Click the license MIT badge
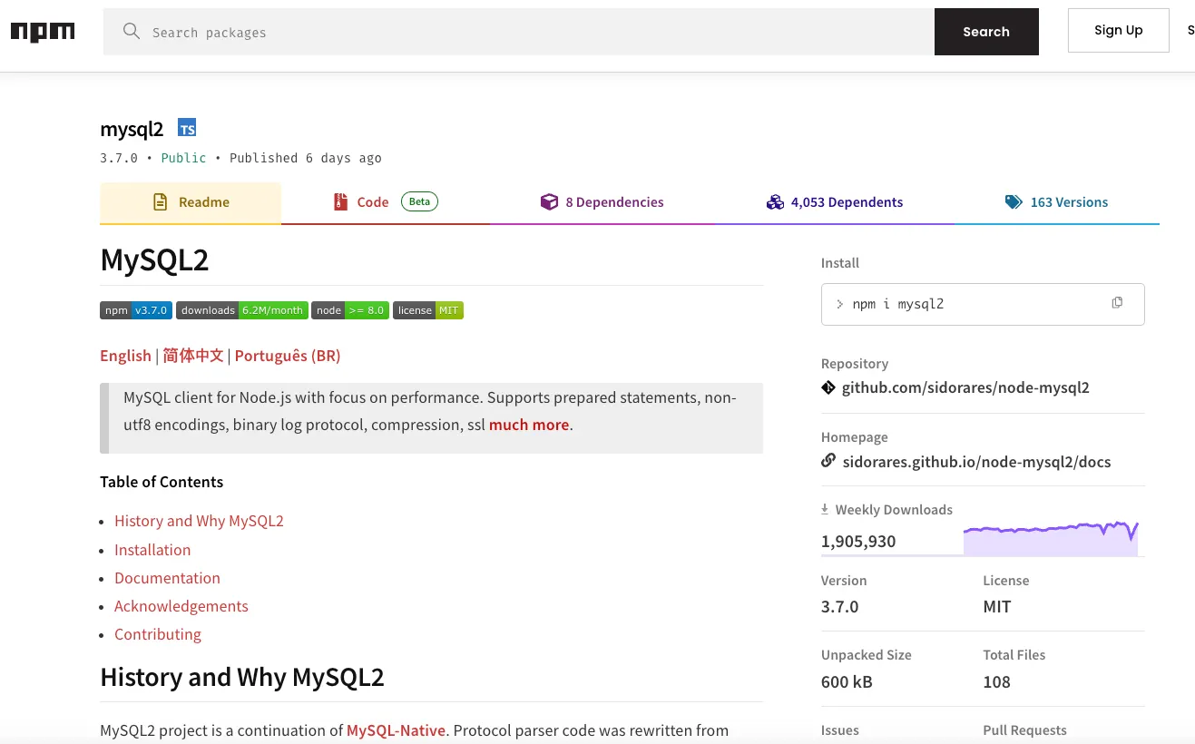1195x744 pixels. [428, 310]
